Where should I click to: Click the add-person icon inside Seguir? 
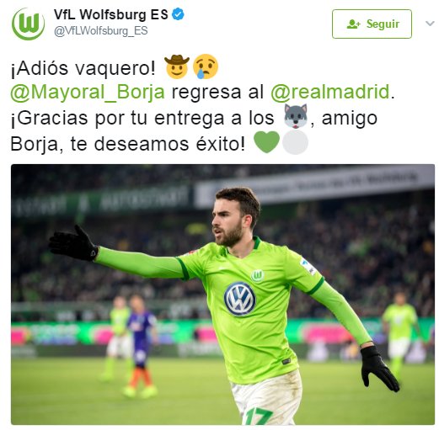(x=353, y=24)
